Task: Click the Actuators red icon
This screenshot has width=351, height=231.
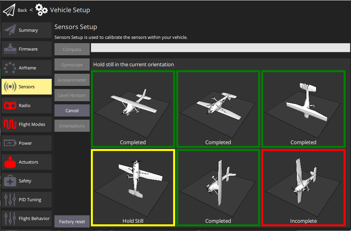Action: point(10,162)
